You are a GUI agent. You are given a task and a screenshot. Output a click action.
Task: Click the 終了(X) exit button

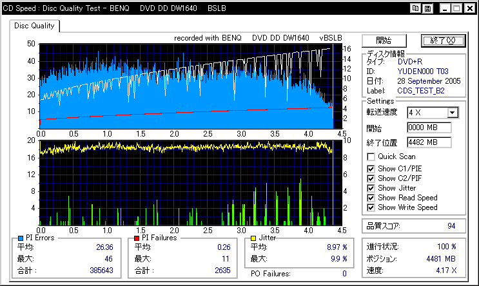click(443, 41)
